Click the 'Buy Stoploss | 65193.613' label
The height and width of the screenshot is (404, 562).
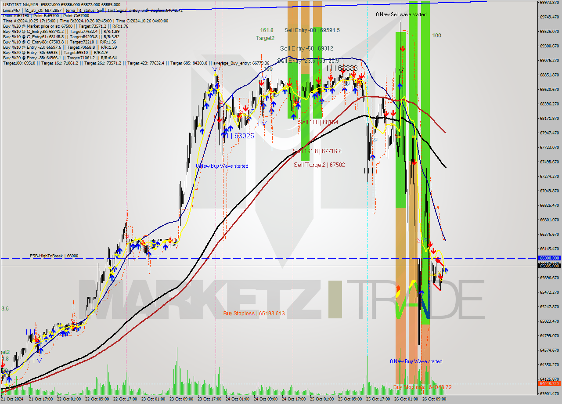254,314
